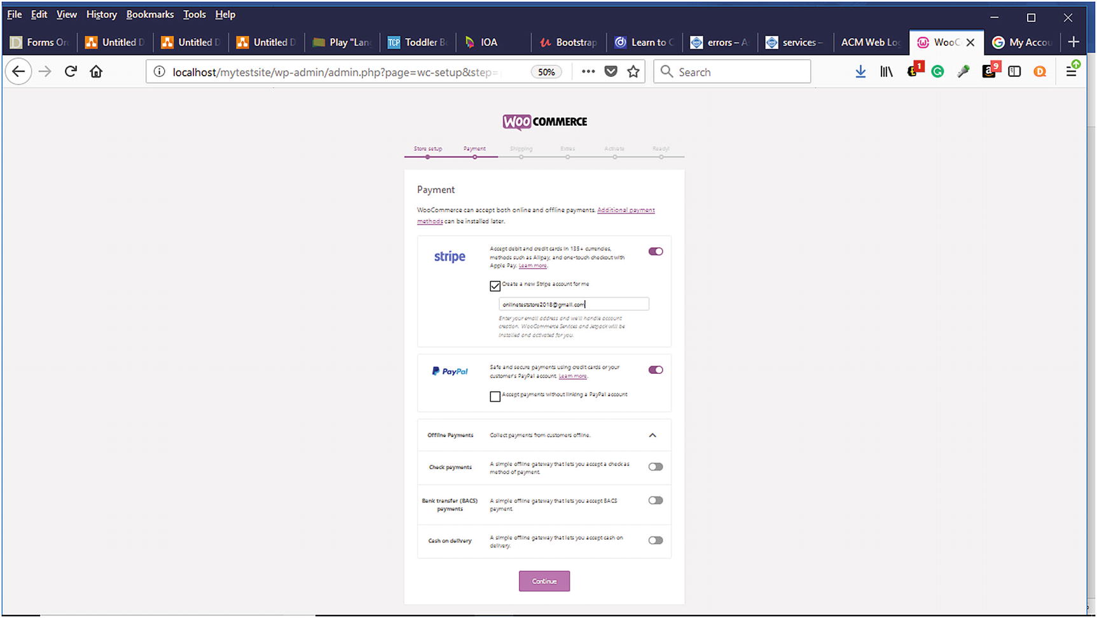Viewport: 1097px width, 618px height.
Task: Switch to the Forms tab
Action: click(39, 42)
